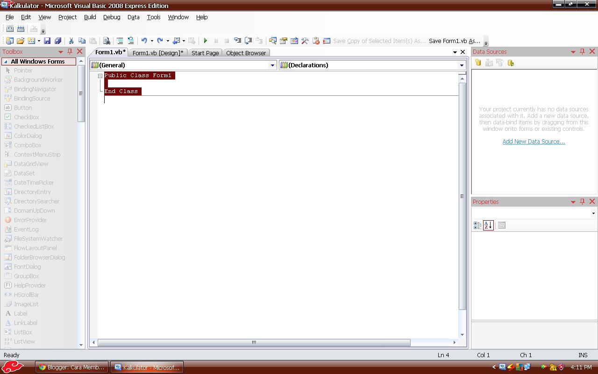Screen dimensions: 598x374
Task: Switch to Blogger Chrome window in taskbar
Action: (72, 367)
